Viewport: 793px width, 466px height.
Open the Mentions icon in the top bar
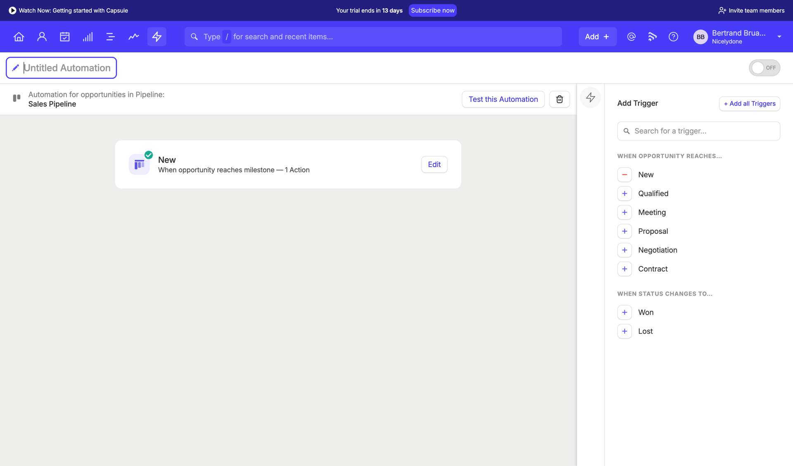pyautogui.click(x=631, y=36)
